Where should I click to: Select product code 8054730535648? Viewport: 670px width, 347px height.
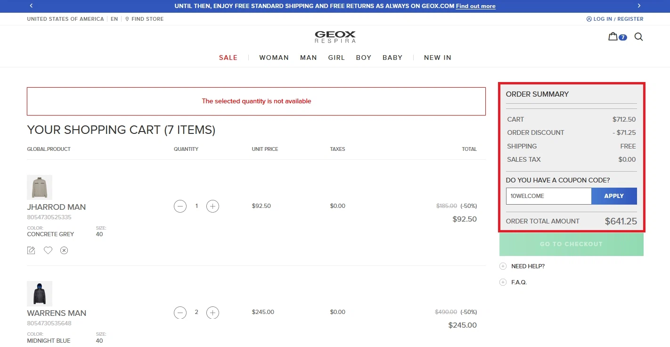(x=49, y=323)
